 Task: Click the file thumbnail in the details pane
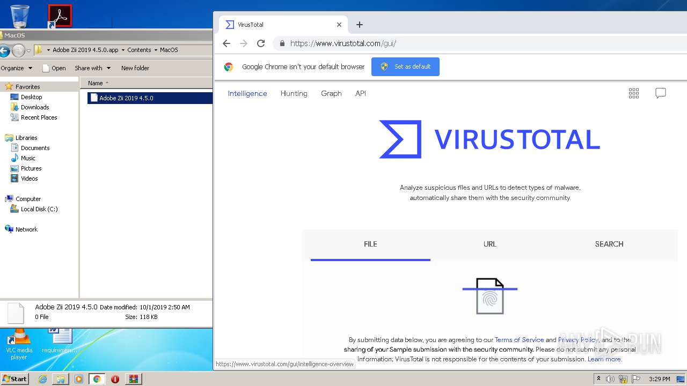(16, 313)
